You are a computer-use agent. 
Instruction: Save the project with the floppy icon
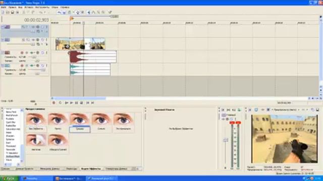12,13
